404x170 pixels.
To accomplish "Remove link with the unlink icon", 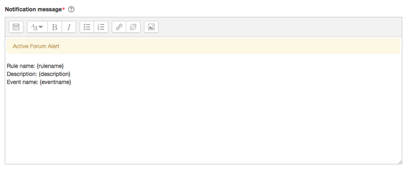I will 133,27.
